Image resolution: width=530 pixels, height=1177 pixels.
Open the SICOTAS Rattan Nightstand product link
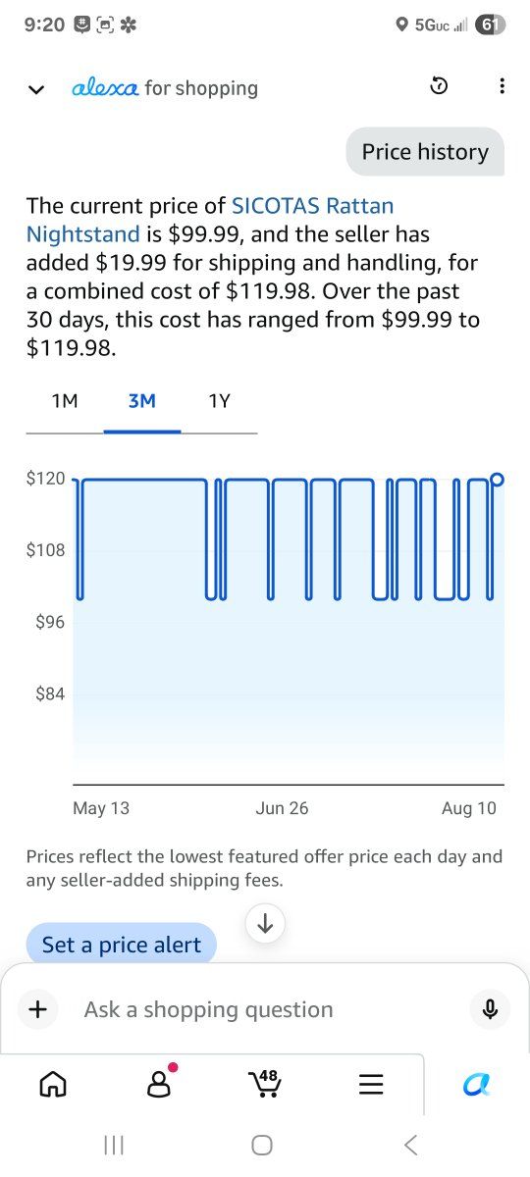[x=210, y=220]
